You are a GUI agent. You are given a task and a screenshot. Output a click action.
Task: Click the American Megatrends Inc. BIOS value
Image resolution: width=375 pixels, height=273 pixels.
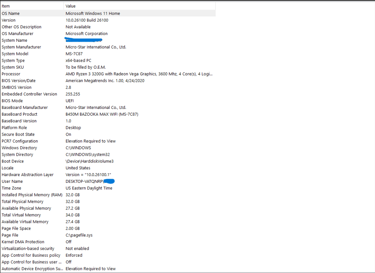pos(105,80)
